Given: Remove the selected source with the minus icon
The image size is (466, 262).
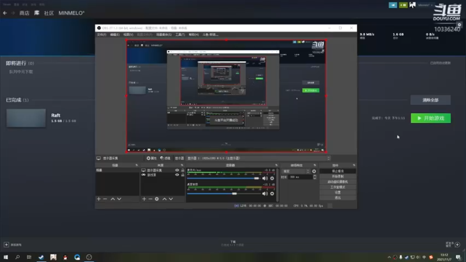Looking at the screenshot, I should [150, 199].
